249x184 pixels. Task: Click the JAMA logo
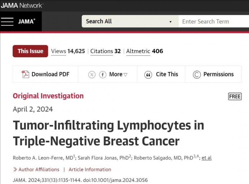tap(26, 21)
